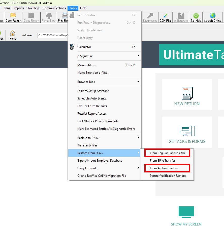Run the Diagnostics wrench toolbar icon
This screenshot has height=228, width=224.
150,15
